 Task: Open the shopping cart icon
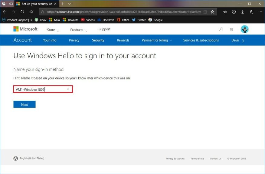(231, 29)
